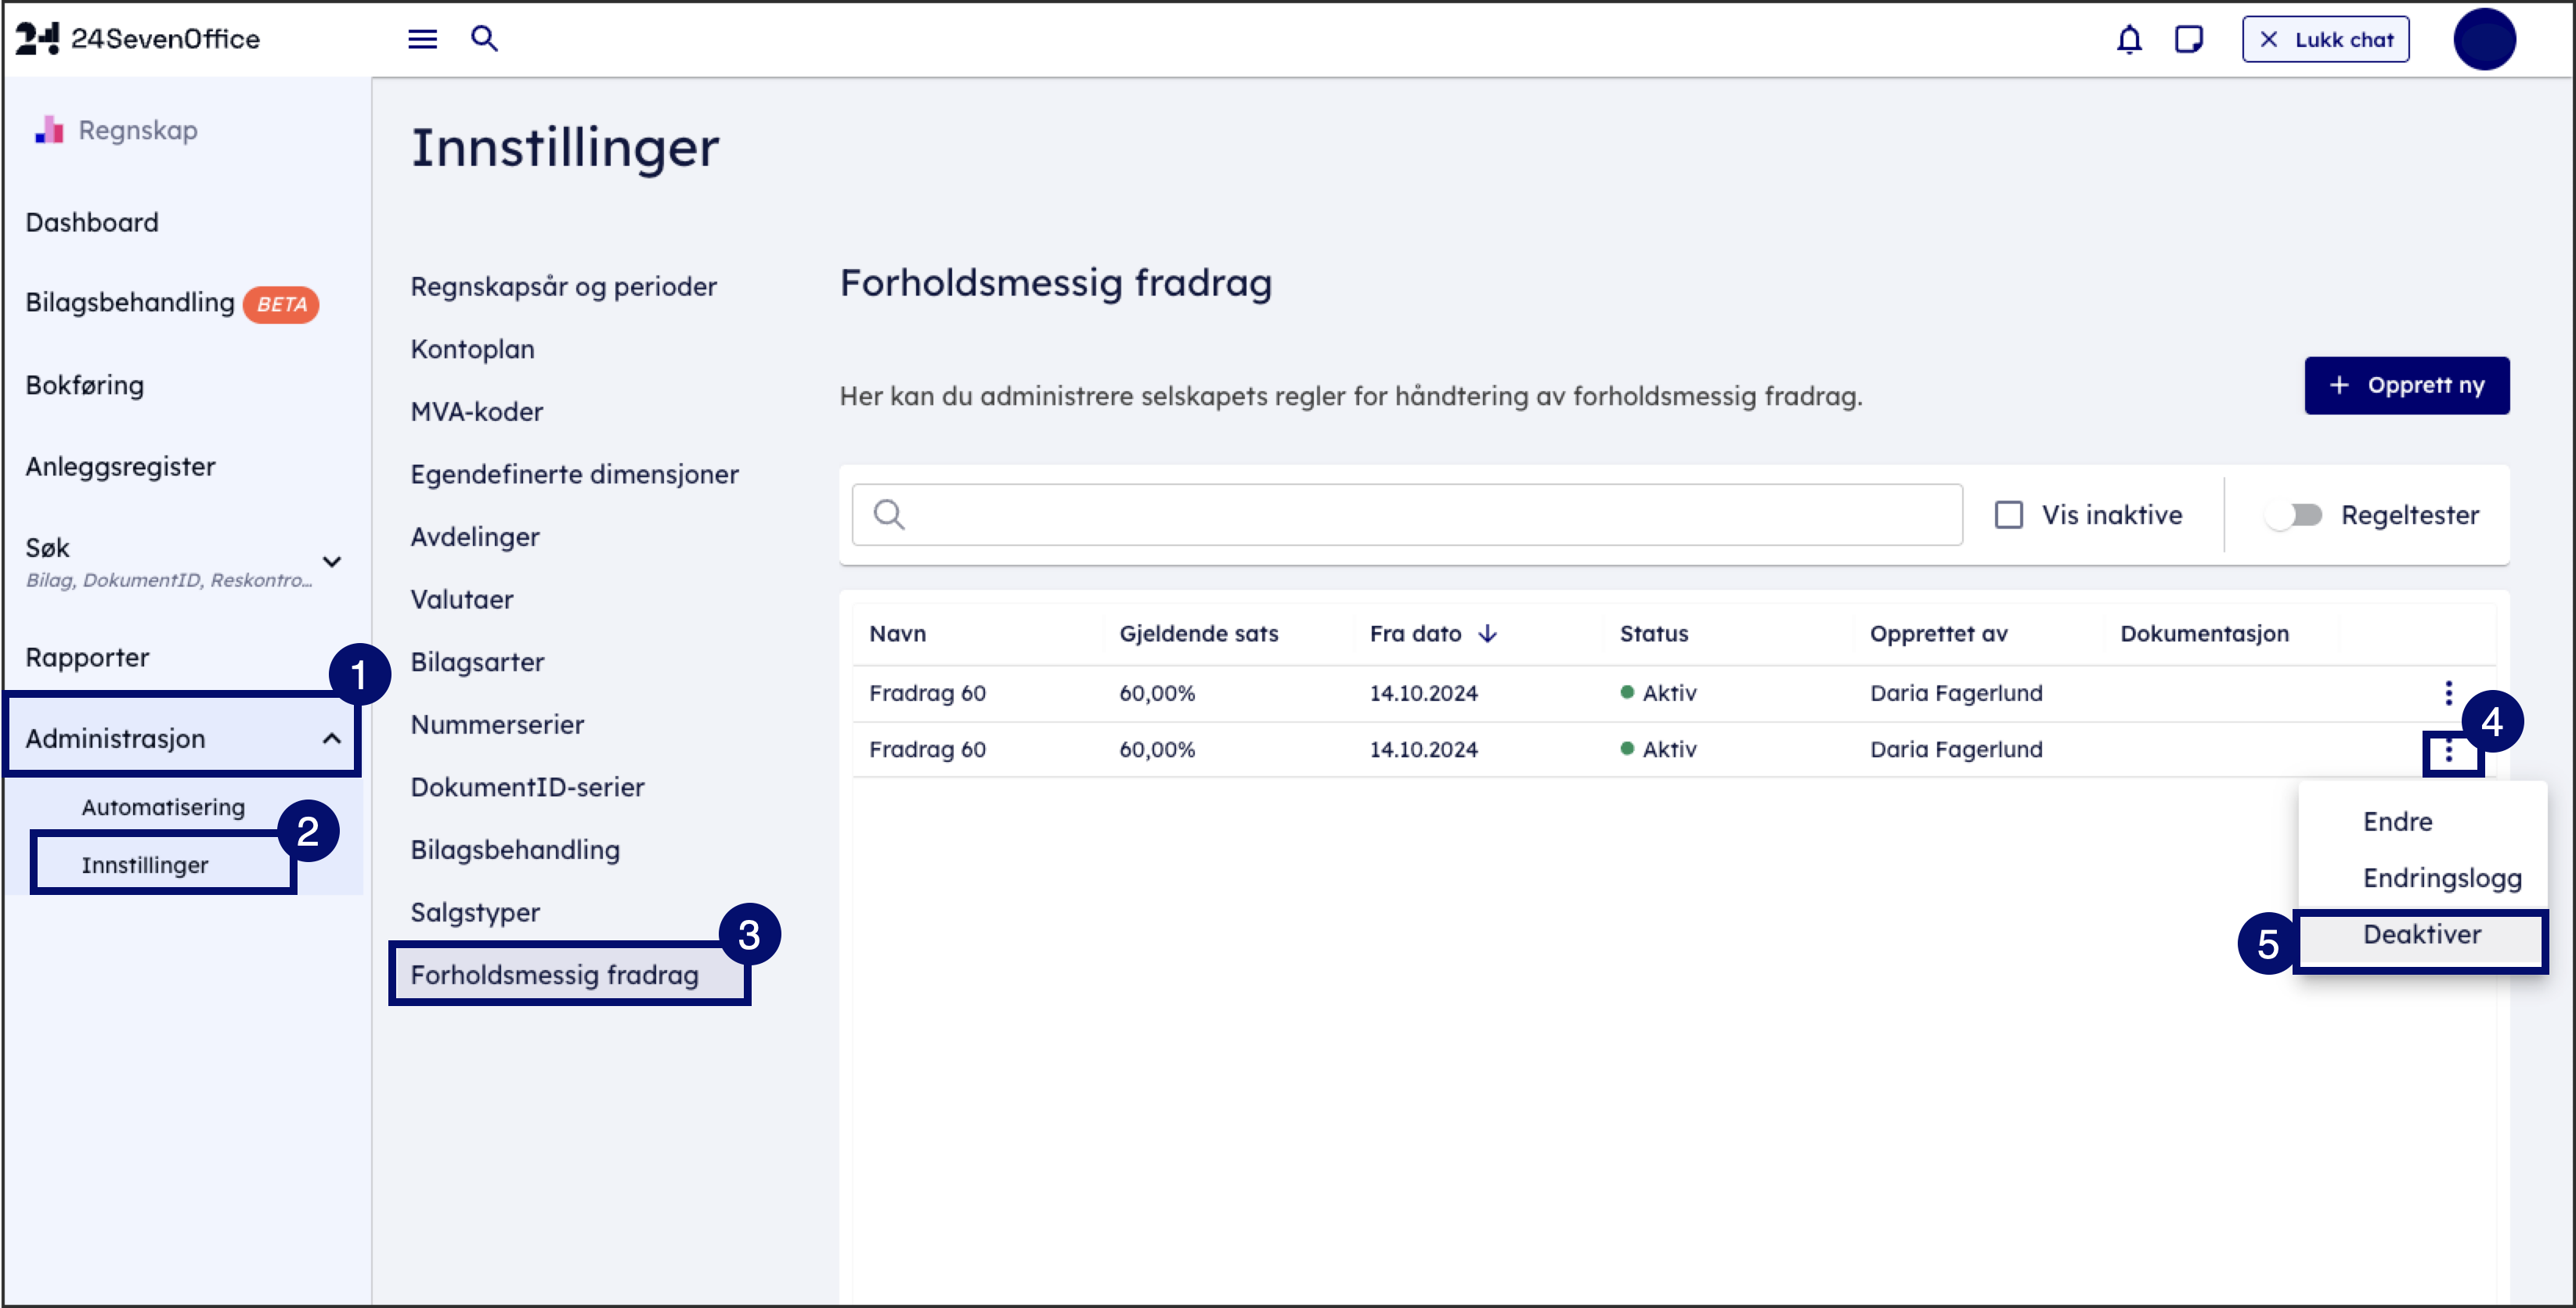Sort by Fra dato column arrow
2576x1308 pixels.
[1487, 634]
